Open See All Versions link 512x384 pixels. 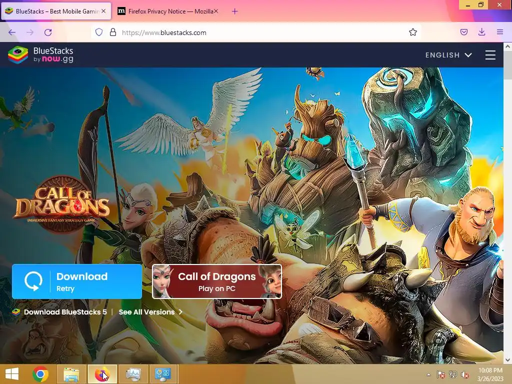pos(150,312)
